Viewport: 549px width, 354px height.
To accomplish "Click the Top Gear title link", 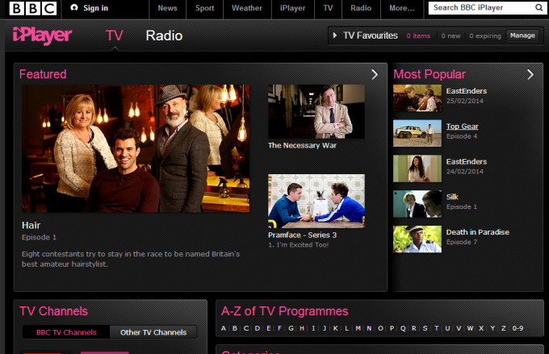I will pos(462,127).
